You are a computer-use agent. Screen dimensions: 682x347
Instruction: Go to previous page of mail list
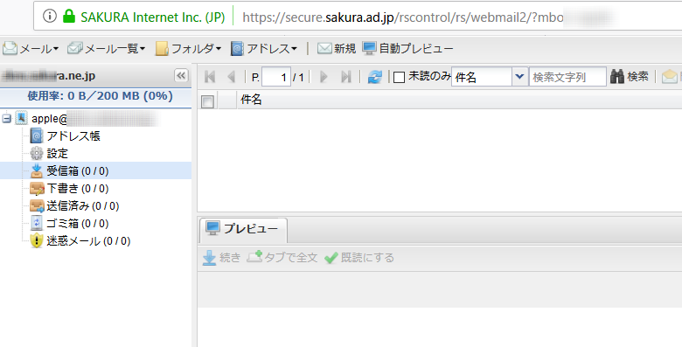coord(232,77)
